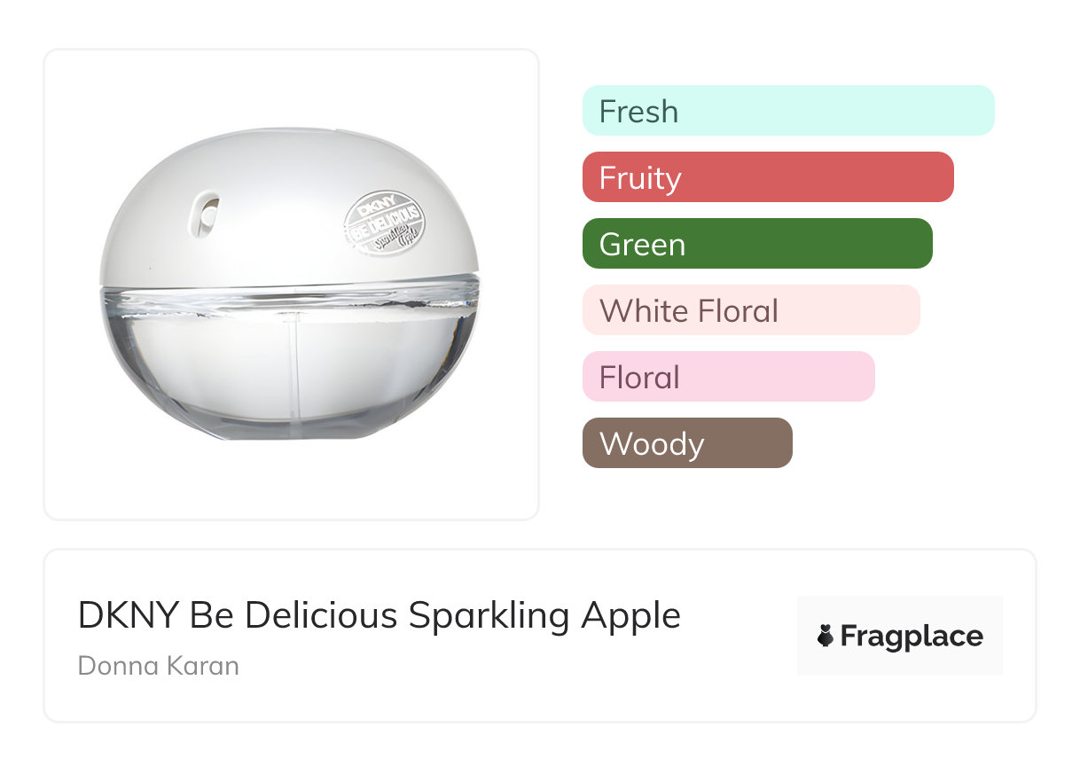Click the "White Floral" text label
Image resolution: width=1080 pixels, height=766 pixels.
click(689, 310)
